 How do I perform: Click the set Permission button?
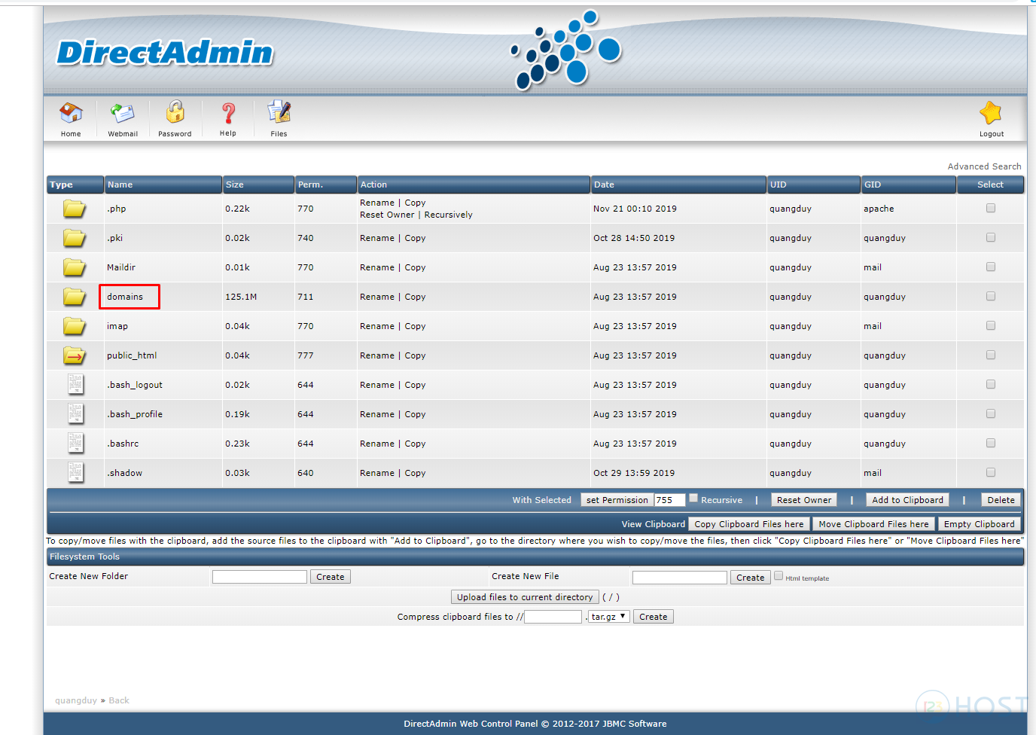click(x=617, y=500)
